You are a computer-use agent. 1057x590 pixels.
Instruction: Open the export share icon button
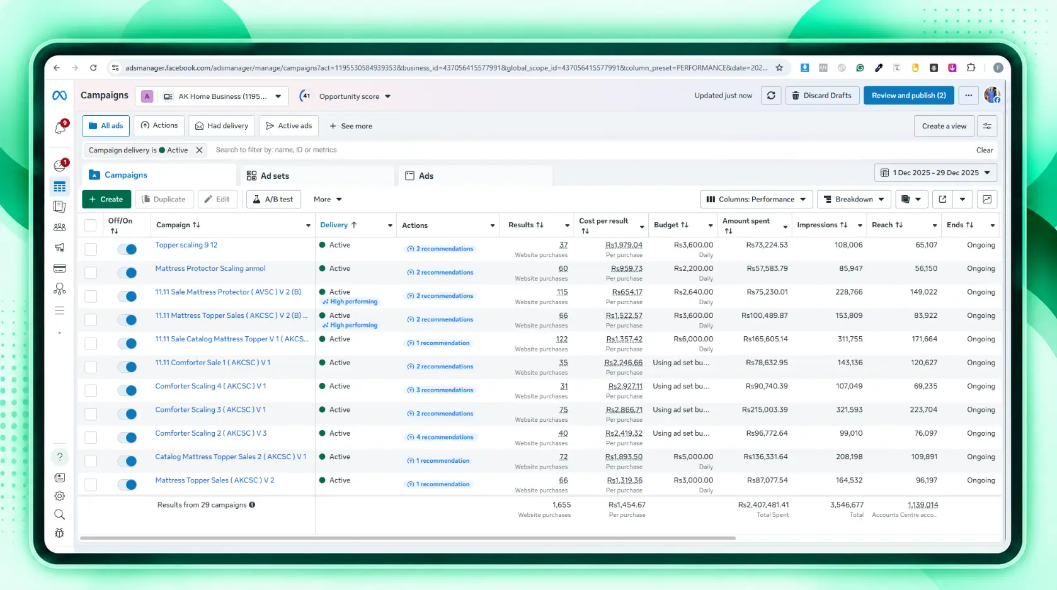coord(942,199)
